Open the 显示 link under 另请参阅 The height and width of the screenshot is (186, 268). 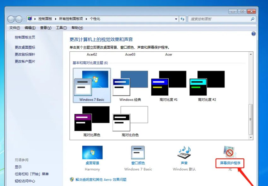18,167
